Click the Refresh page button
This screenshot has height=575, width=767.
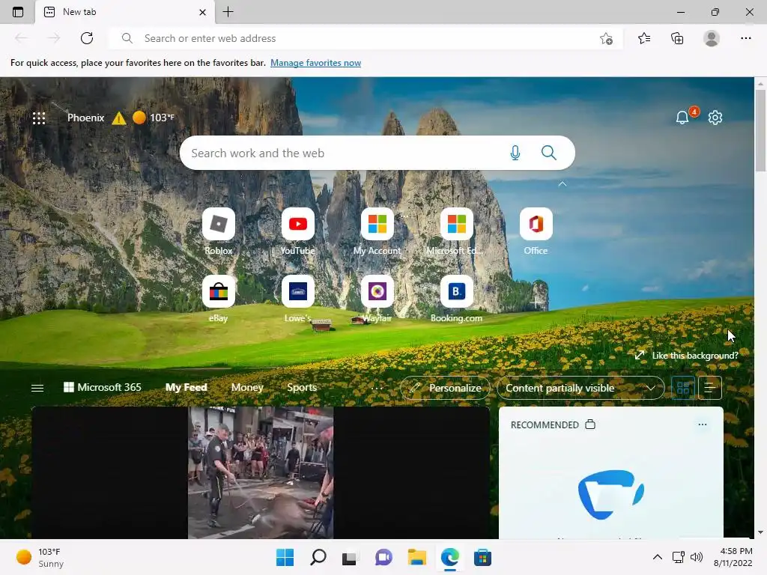pos(87,38)
